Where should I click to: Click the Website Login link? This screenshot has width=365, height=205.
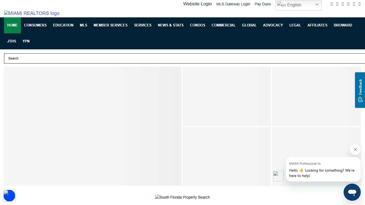(x=197, y=4)
